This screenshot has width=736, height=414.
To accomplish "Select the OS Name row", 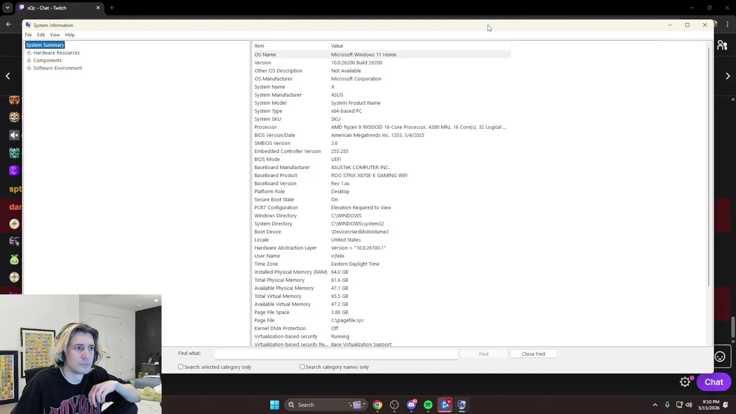I will [382, 54].
